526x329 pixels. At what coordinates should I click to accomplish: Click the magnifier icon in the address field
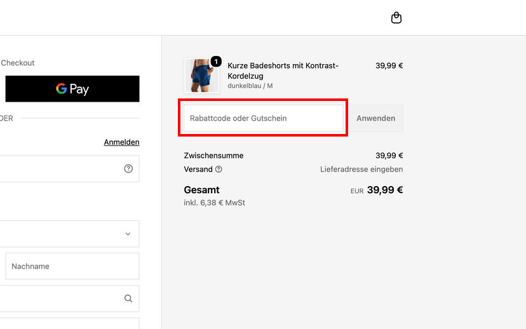coord(128,299)
